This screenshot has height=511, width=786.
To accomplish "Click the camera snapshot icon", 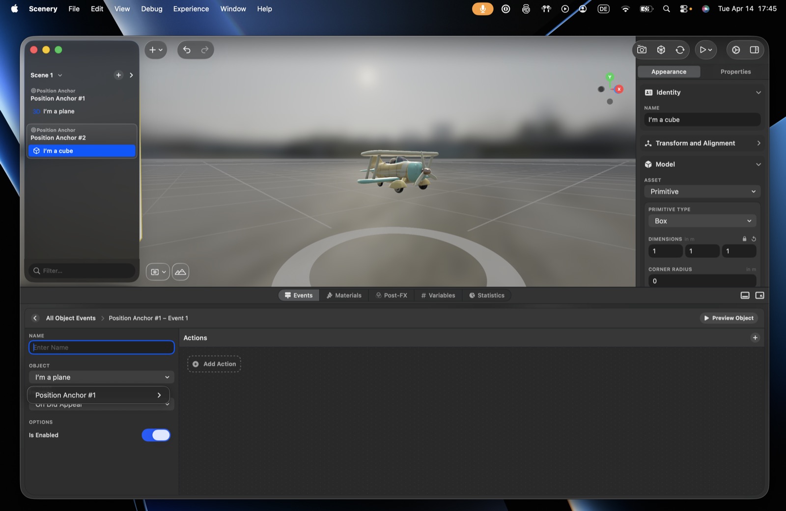I will point(642,50).
